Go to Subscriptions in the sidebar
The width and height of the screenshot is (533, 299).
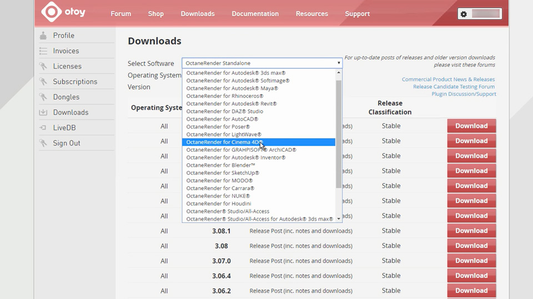(75, 82)
